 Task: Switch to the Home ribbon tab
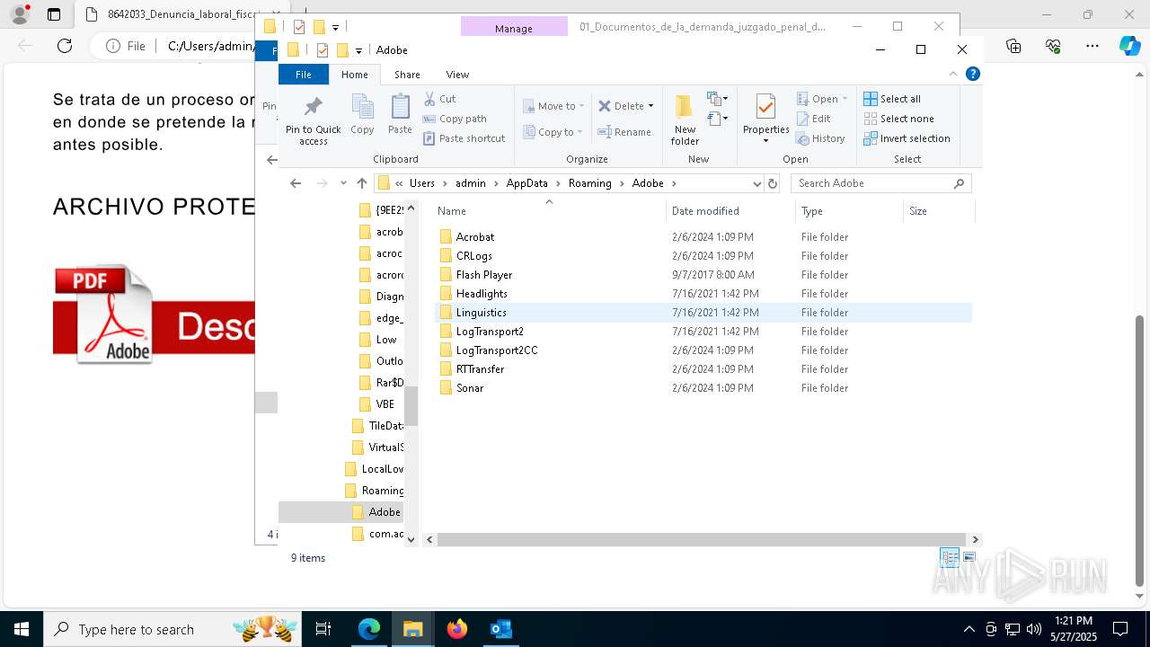point(355,75)
